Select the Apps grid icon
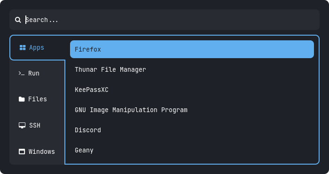This screenshot has height=174, width=329. 23,47
